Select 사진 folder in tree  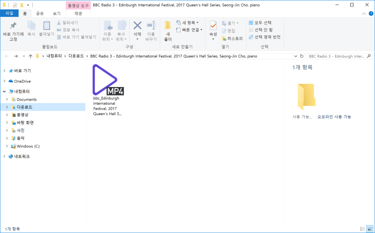(x=18, y=131)
